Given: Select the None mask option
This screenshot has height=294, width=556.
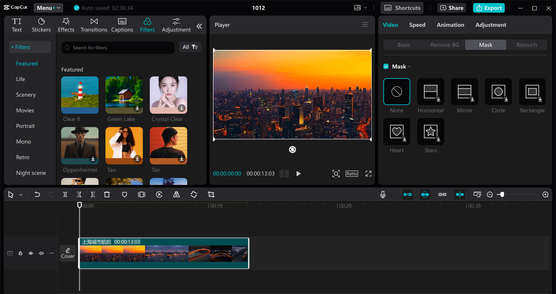Looking at the screenshot, I should point(397,92).
